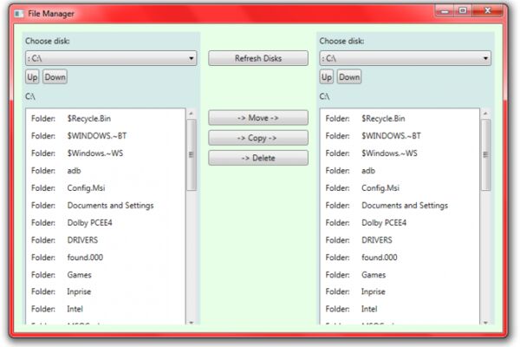Select $WINDOWS.~BT in the left list

coord(106,136)
